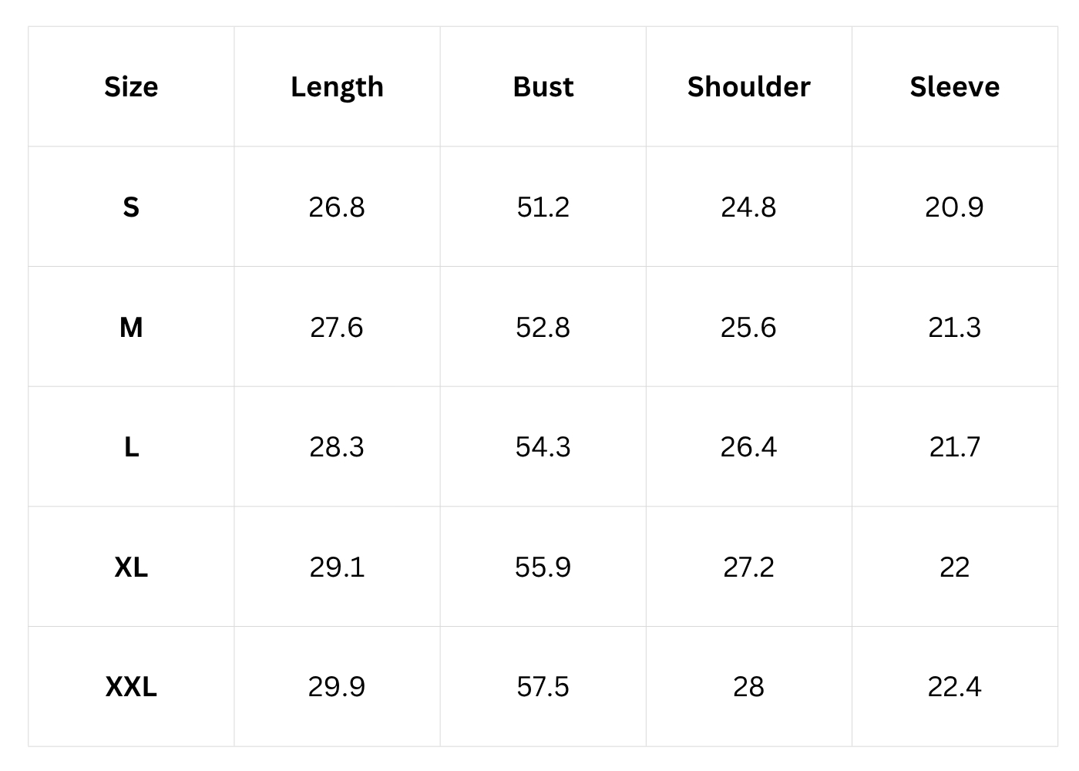
Task: Select the XL sleeve value 22
Action: [x=954, y=567]
